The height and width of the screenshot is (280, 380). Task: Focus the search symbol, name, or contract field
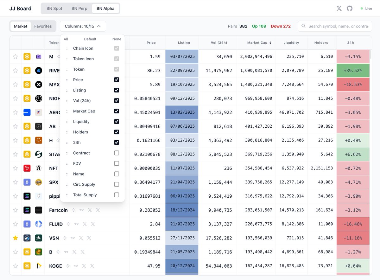click(x=335, y=26)
